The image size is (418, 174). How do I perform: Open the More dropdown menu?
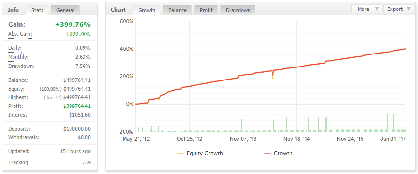pyautogui.click(x=366, y=9)
